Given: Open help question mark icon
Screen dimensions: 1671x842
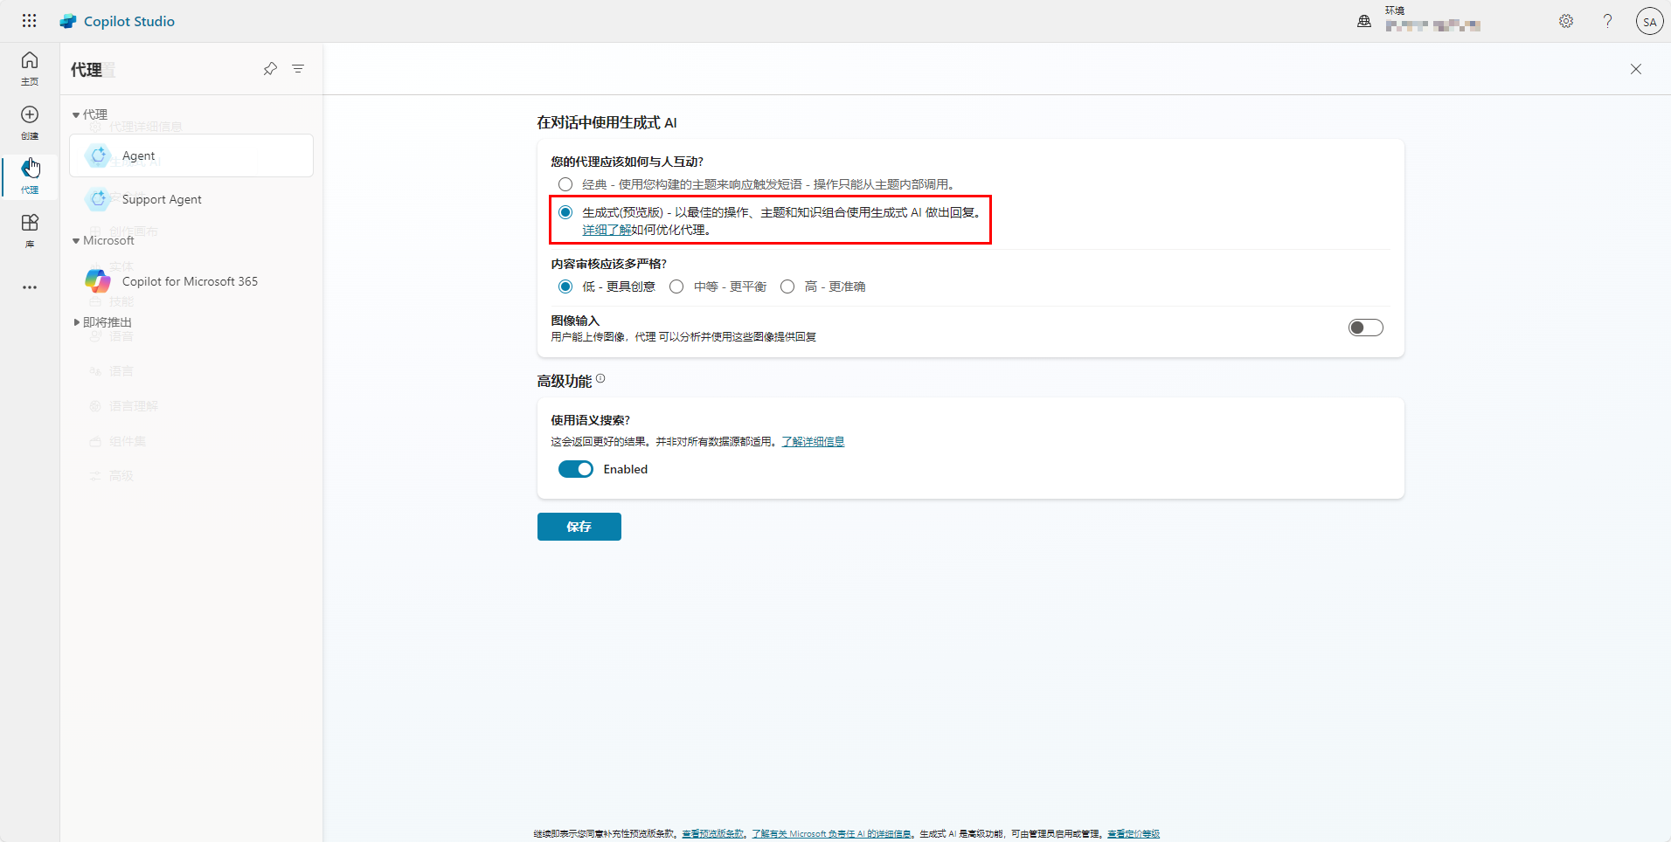Looking at the screenshot, I should [x=1607, y=21].
